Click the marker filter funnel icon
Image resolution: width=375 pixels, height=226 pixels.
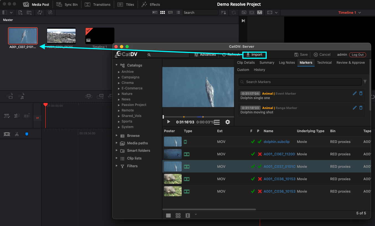coord(365,82)
